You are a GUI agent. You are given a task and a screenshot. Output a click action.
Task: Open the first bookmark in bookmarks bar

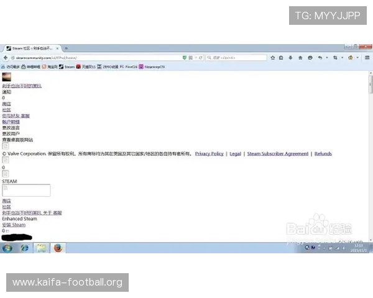11,67
